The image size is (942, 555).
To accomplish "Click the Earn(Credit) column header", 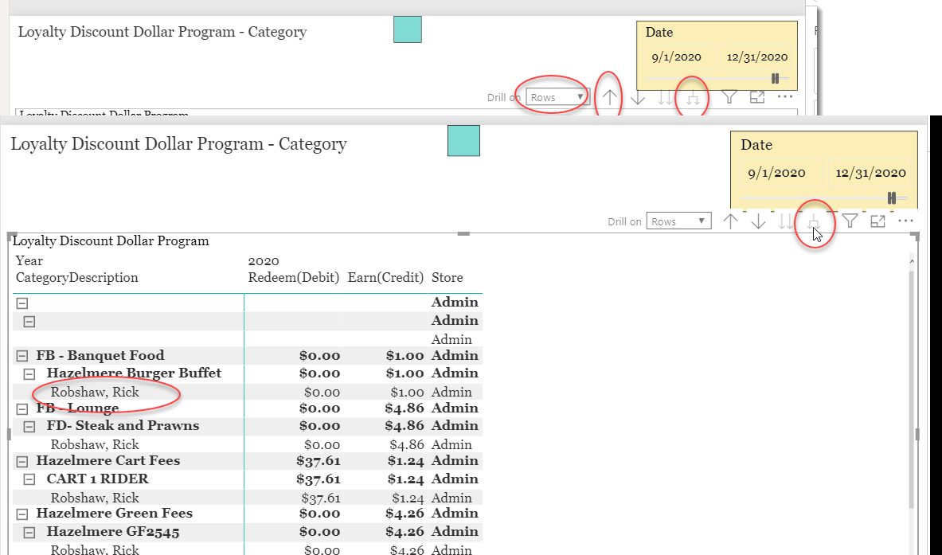I will (385, 277).
